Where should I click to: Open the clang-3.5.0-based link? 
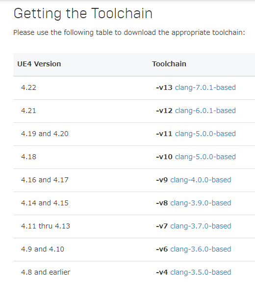(x=201, y=272)
